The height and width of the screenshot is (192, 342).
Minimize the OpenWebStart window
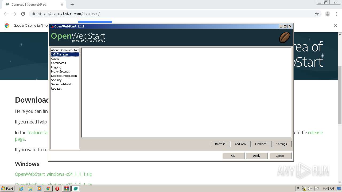tap(281, 26)
